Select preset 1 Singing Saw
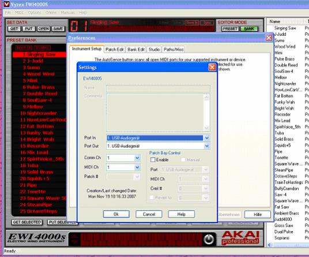This screenshot has width=309, height=257. 39,54
